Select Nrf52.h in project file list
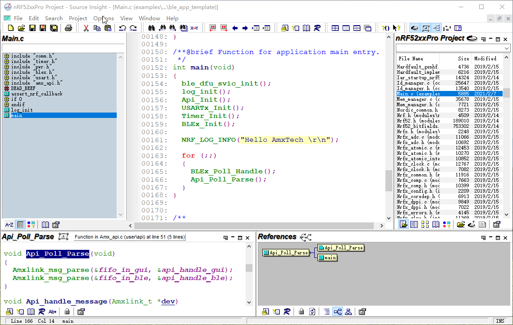The height and width of the screenshot is (325, 513). click(449, 121)
